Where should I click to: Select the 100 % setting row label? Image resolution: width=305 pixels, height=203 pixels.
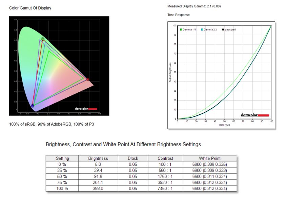click(x=62, y=188)
